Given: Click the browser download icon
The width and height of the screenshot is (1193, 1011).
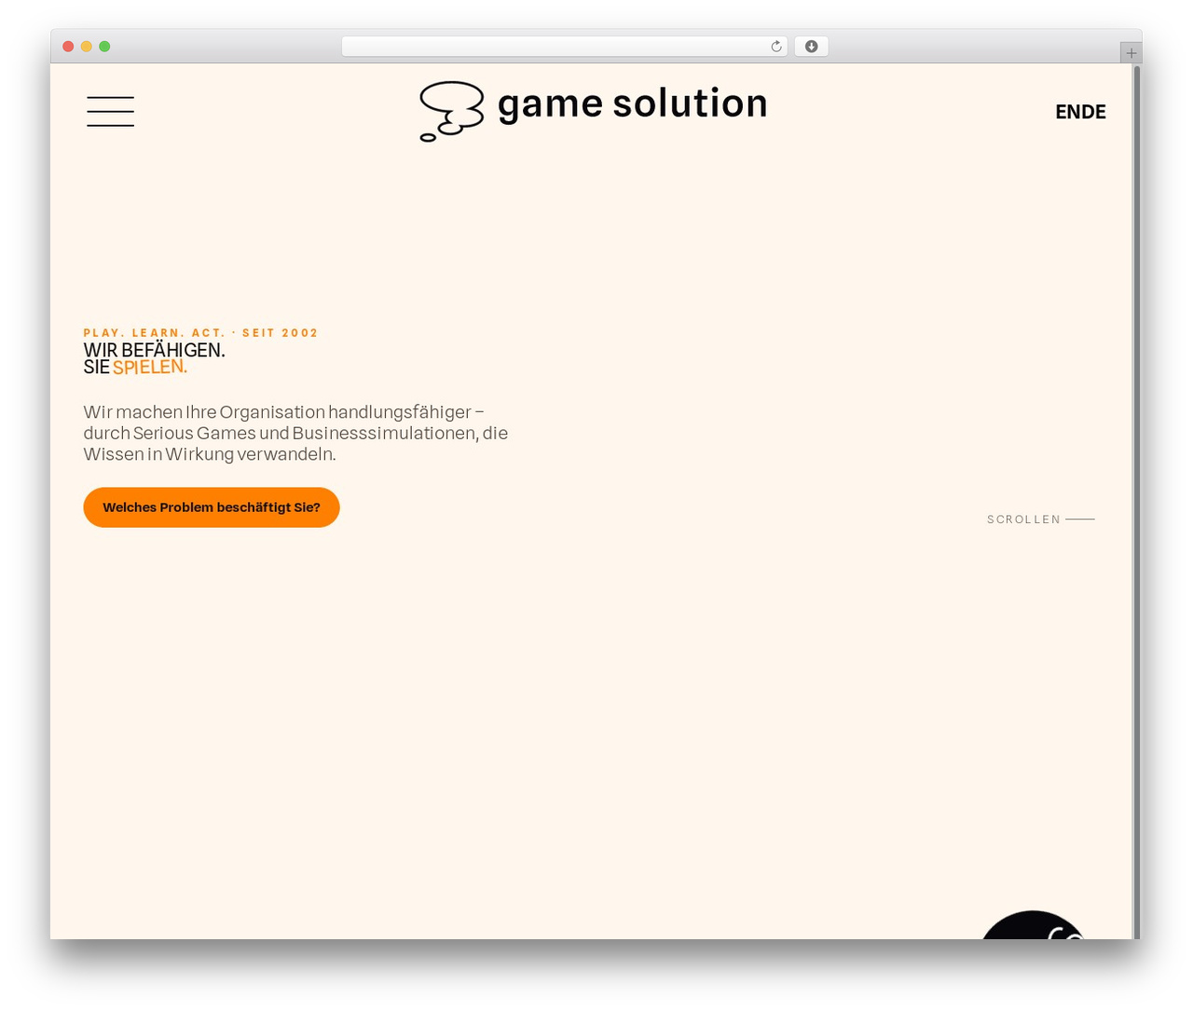Looking at the screenshot, I should click(x=811, y=47).
